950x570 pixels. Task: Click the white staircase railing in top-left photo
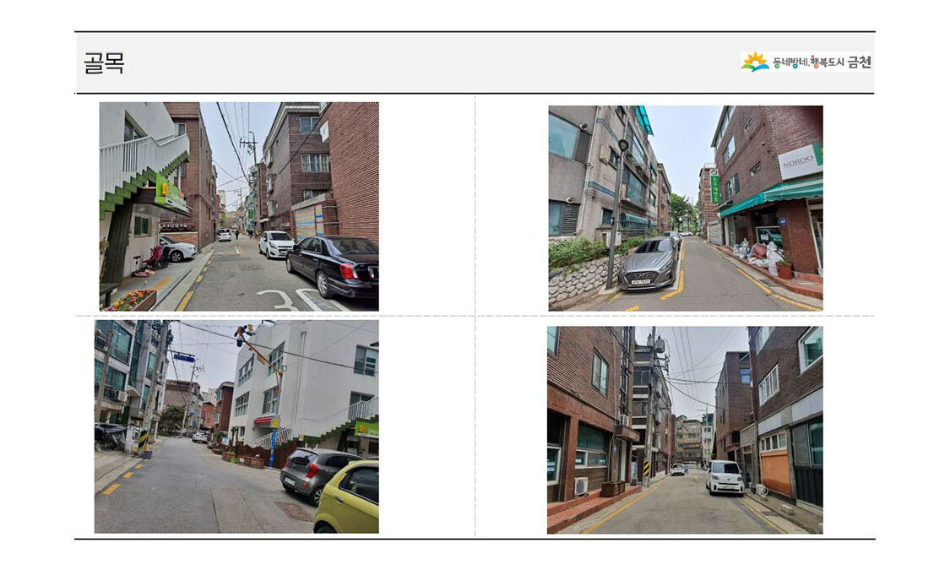click(142, 160)
